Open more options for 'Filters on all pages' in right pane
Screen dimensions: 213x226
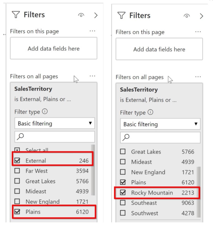(198, 76)
